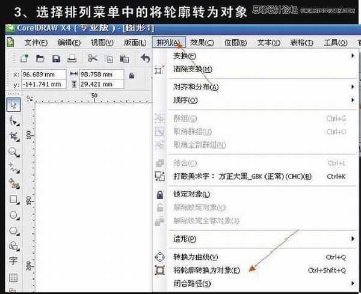Image resolution: width=361 pixels, height=294 pixels.
Task: Expand the 对齐和分布(A) submenu
Action: [196, 87]
